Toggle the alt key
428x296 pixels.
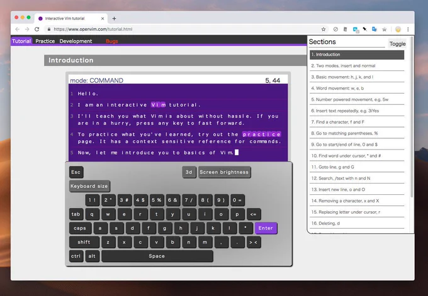[x=92, y=256]
